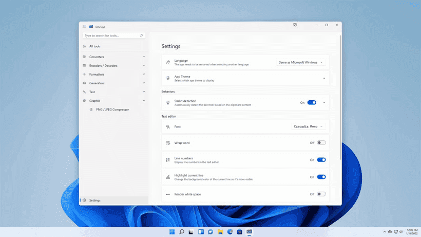The height and width of the screenshot is (237, 421).
Task: Click the Generators category icon
Action: (84, 83)
